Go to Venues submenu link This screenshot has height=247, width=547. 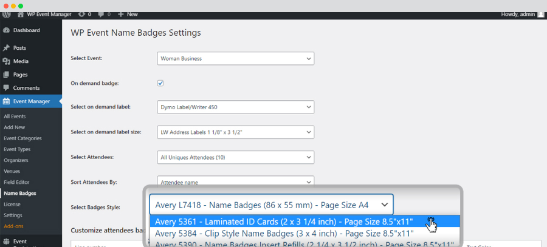click(x=12, y=171)
